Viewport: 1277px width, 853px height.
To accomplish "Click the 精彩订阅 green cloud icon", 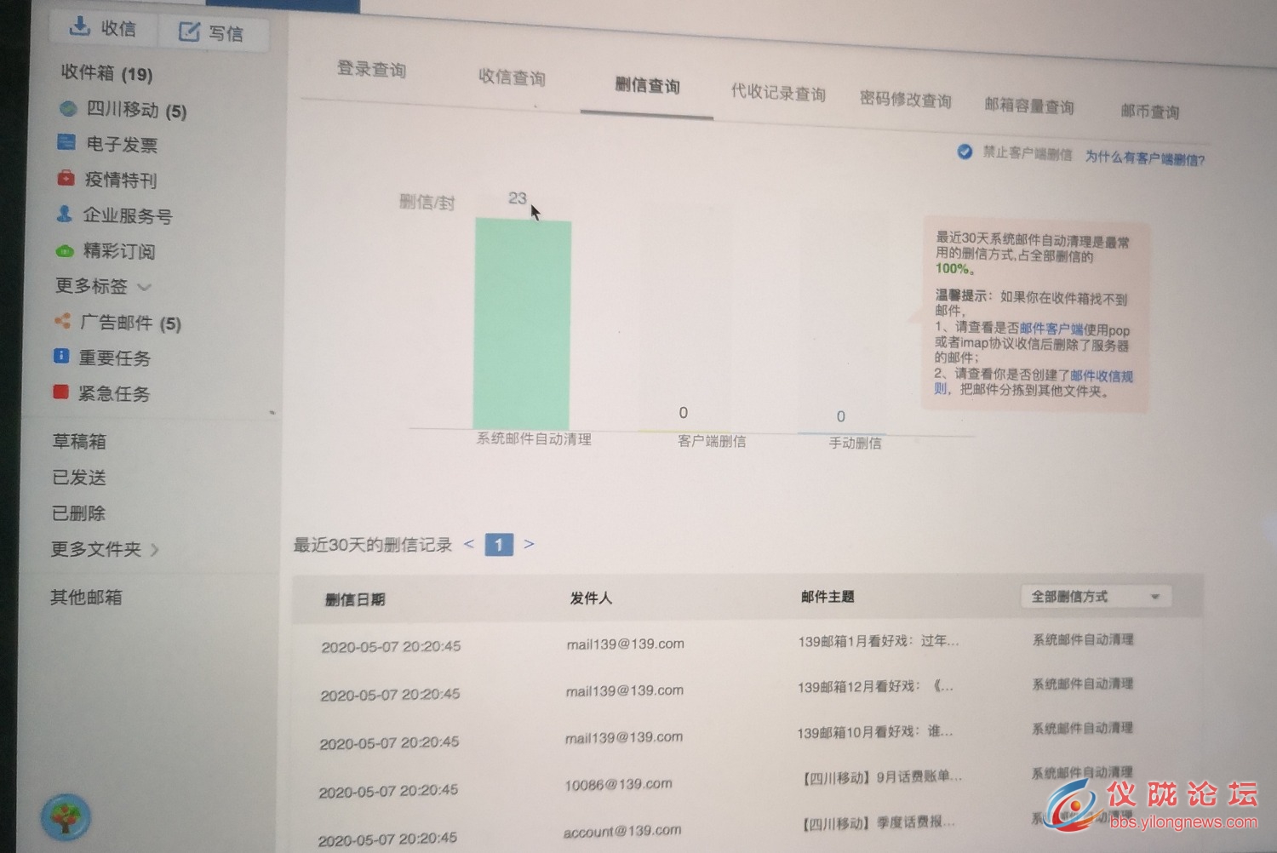I will 65,250.
